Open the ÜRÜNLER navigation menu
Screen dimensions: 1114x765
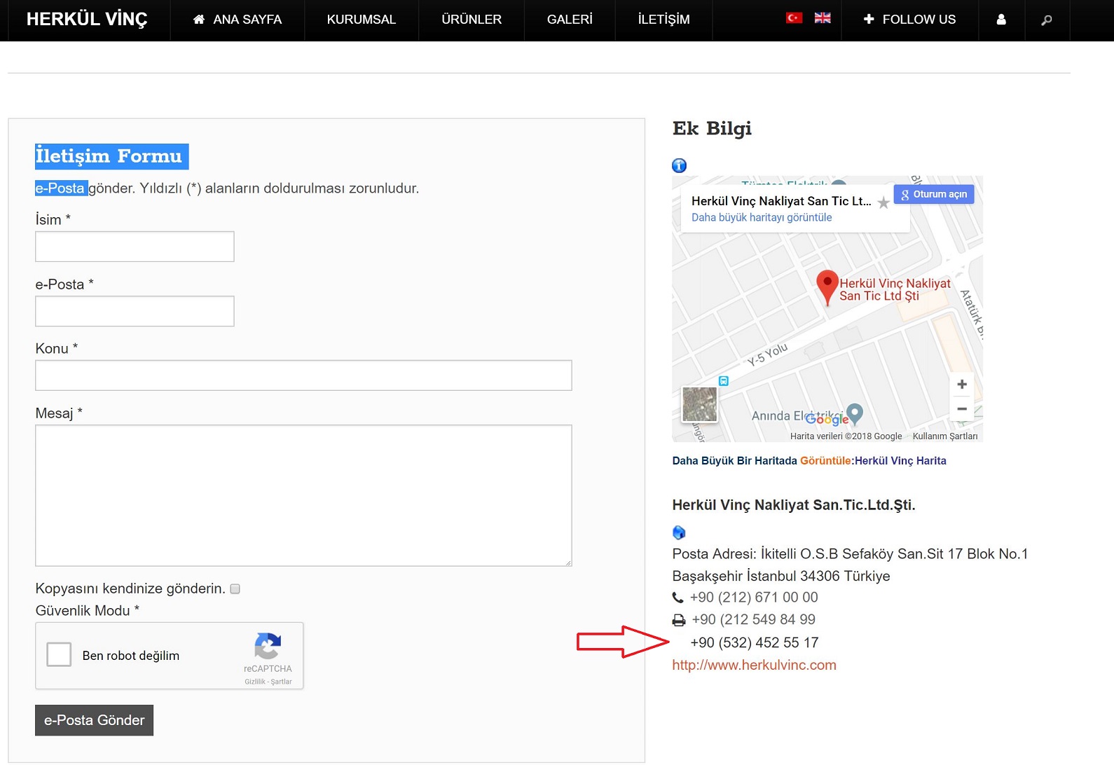click(x=472, y=20)
